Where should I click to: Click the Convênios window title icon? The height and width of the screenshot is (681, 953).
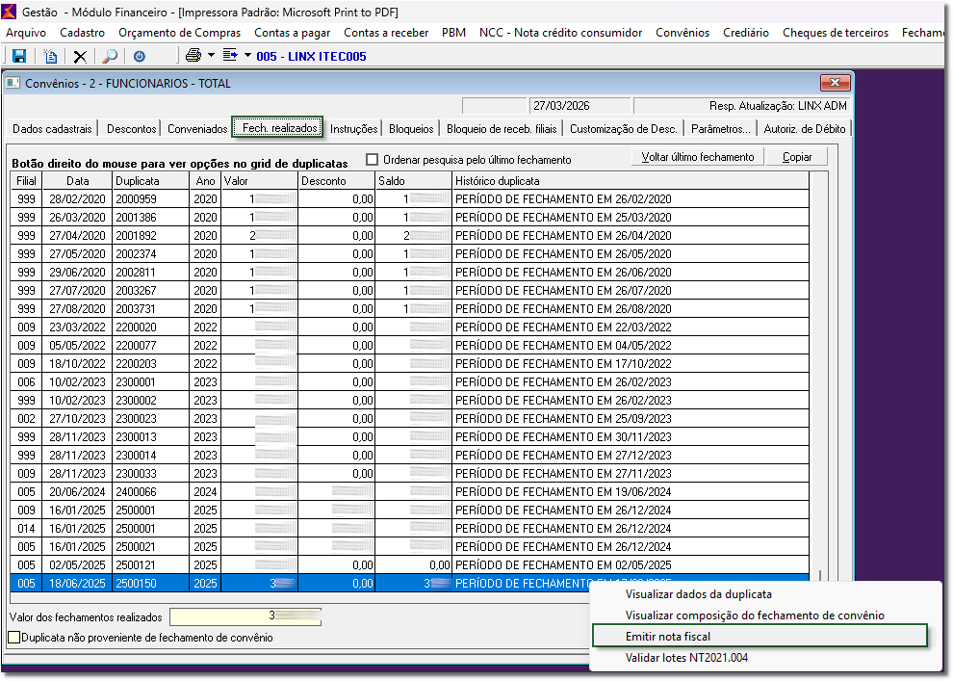[13, 83]
